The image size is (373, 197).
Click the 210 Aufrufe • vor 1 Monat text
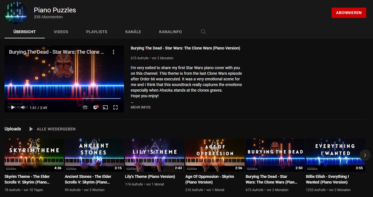[x=205, y=190]
